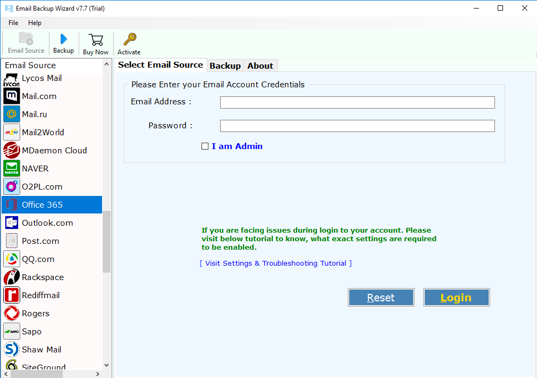537x378 pixels.
Task: Click the Reset button
Action: click(x=381, y=298)
